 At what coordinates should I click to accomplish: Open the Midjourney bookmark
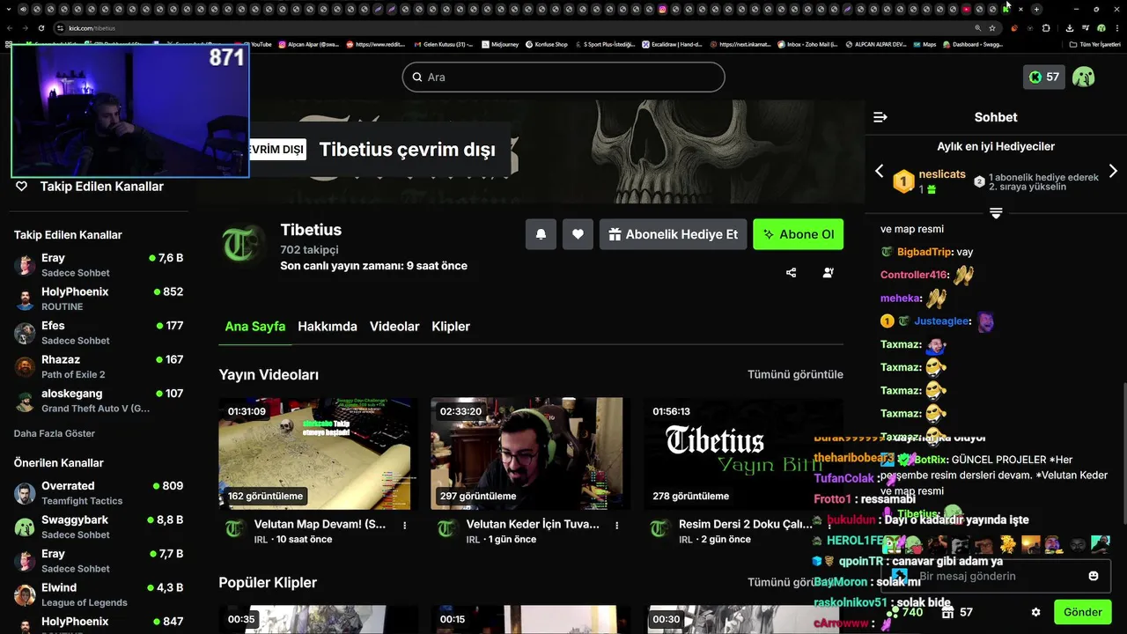(500, 44)
